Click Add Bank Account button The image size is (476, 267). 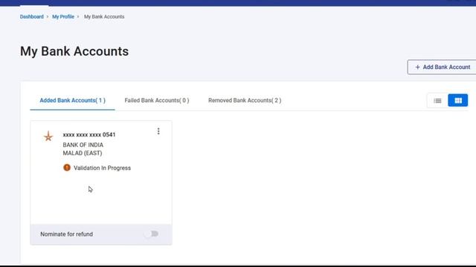pos(442,67)
